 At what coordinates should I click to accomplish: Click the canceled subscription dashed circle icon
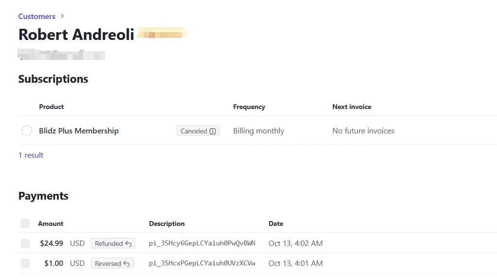(x=27, y=131)
